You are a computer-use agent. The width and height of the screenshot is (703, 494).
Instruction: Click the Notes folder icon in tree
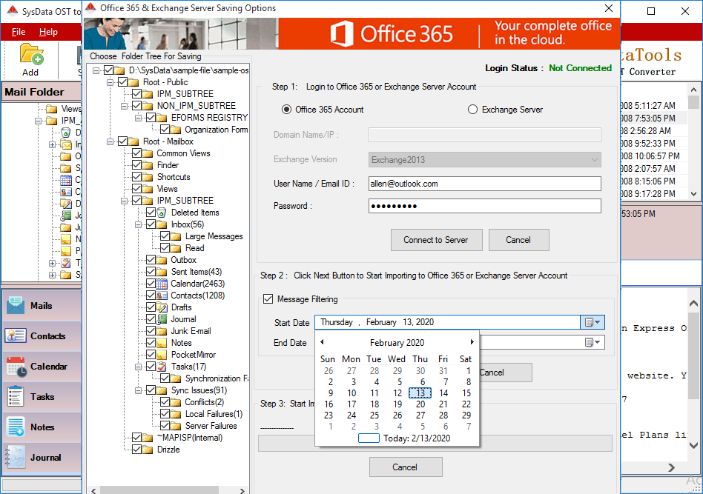pos(162,343)
